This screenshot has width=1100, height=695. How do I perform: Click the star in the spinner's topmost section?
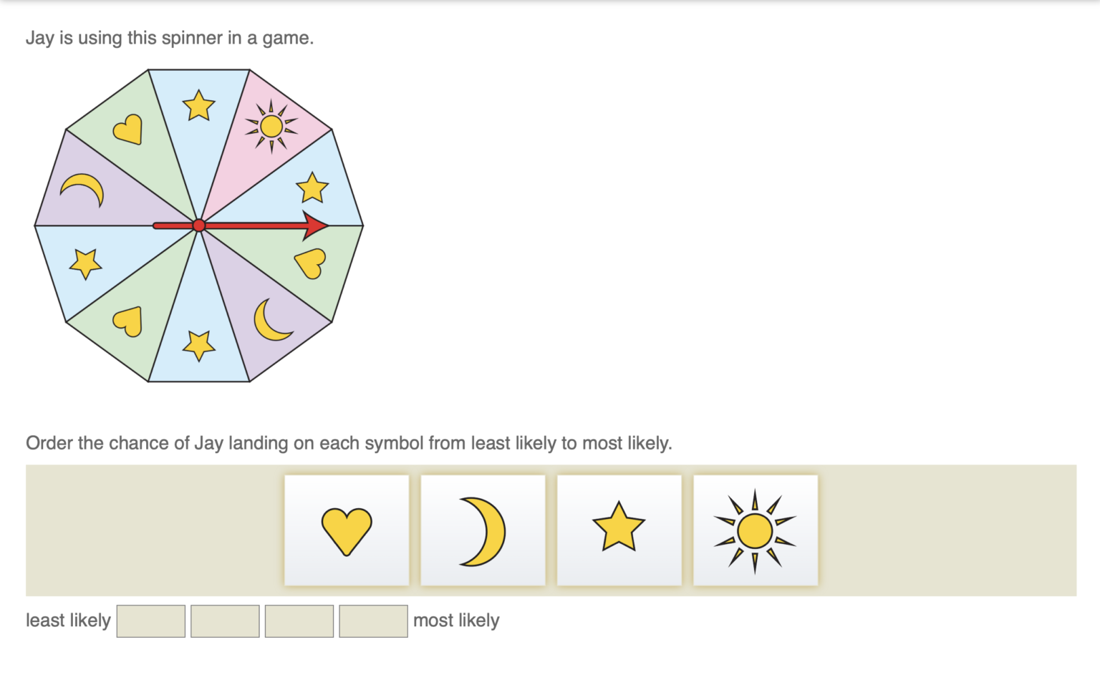point(198,106)
